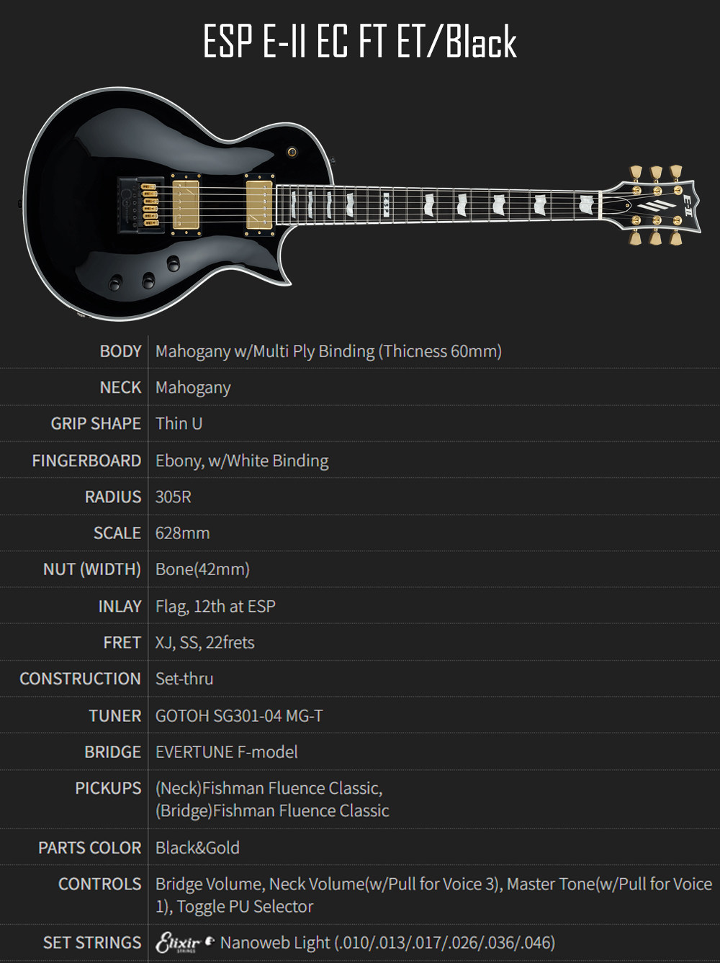The height and width of the screenshot is (963, 720).
Task: Click the PARTS COLOR value Black&Gold
Action: [197, 848]
